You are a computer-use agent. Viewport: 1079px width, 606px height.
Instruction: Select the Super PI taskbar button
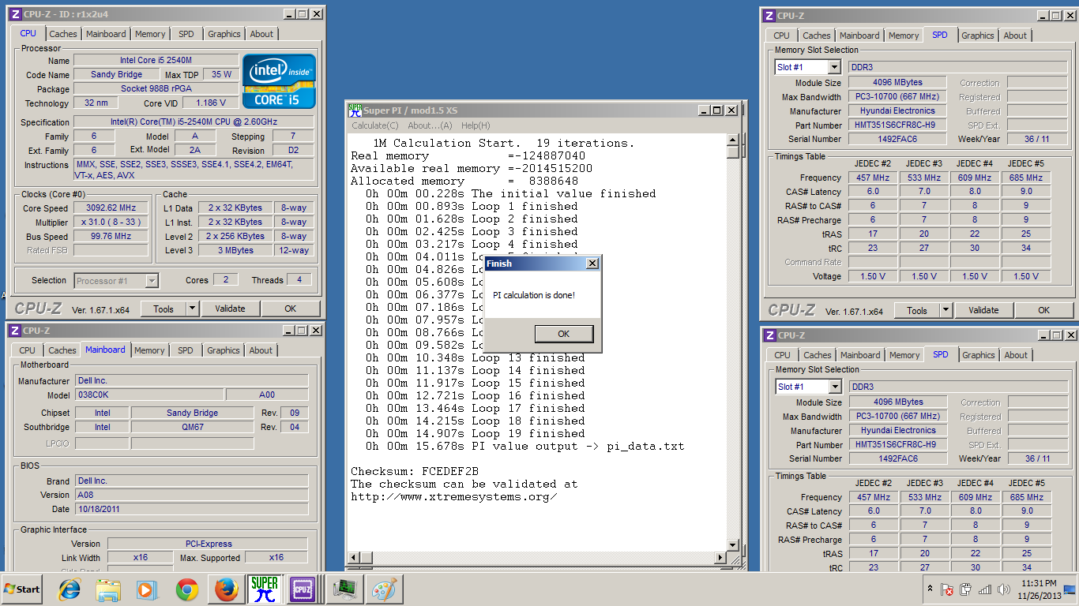click(x=265, y=589)
